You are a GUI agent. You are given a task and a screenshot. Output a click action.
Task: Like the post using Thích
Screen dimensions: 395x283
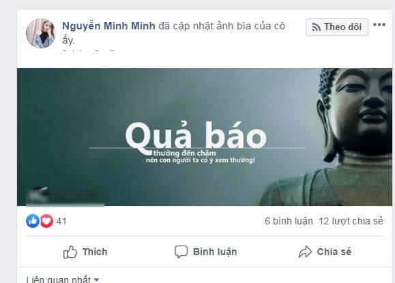pyautogui.click(x=85, y=252)
